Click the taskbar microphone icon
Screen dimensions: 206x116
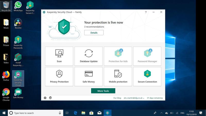[x=60, y=113]
